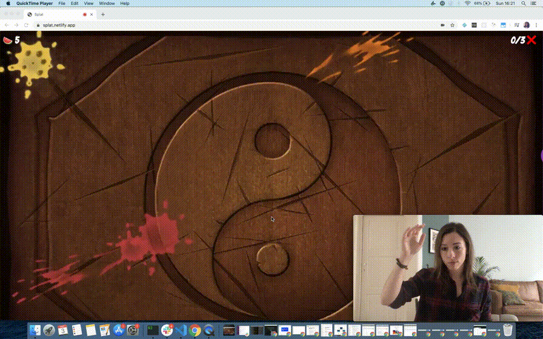Open the Chrome profile avatar
The width and height of the screenshot is (543, 339).
click(527, 25)
